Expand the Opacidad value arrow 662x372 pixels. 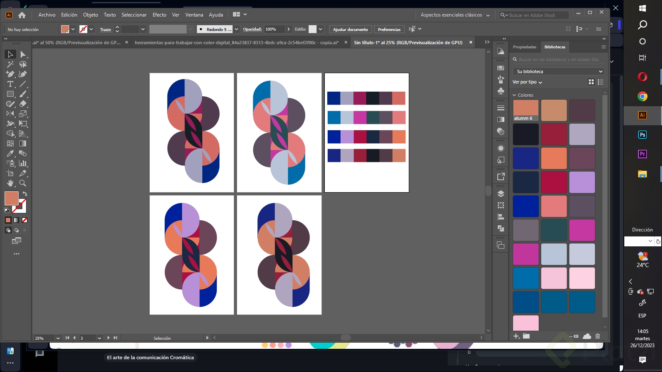288,29
